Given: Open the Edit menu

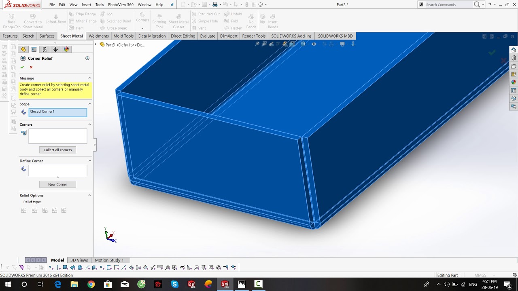Looking at the screenshot, I should 62,5.
